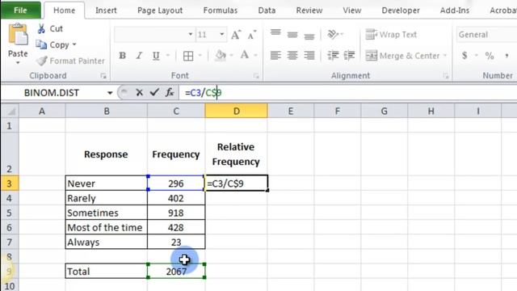Viewport: 517px width, 291px height.
Task: Open Font settings dialog launcher
Action: point(256,76)
